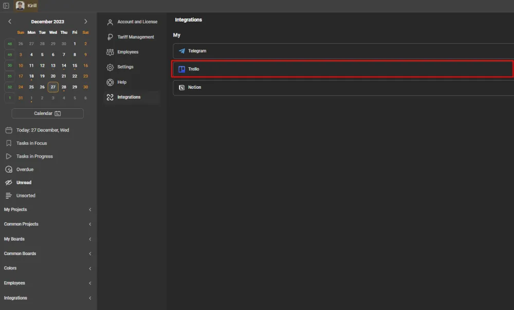This screenshot has width=514, height=310.
Task: Click the Calendar button
Action: pos(47,113)
